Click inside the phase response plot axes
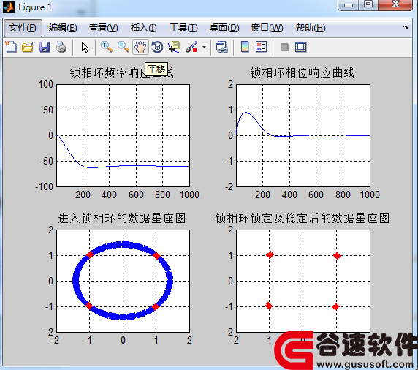The image size is (418, 370). pyautogui.click(x=303, y=135)
